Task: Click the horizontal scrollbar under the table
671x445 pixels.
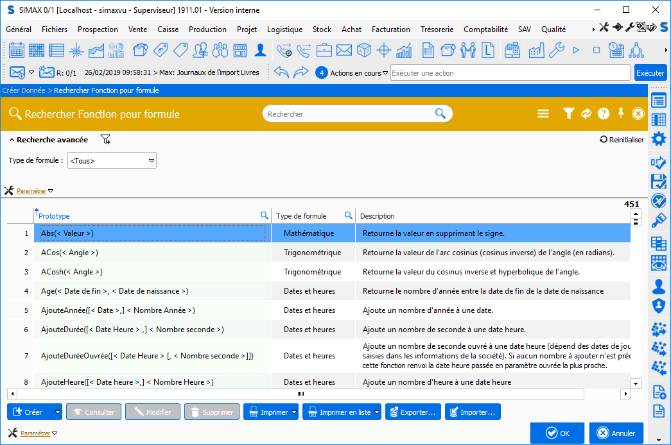Action: pos(300,394)
